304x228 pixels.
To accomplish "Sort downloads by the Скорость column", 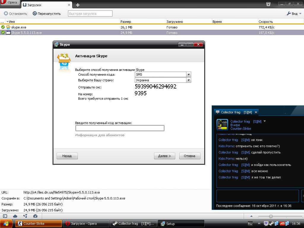I will (x=281, y=21).
